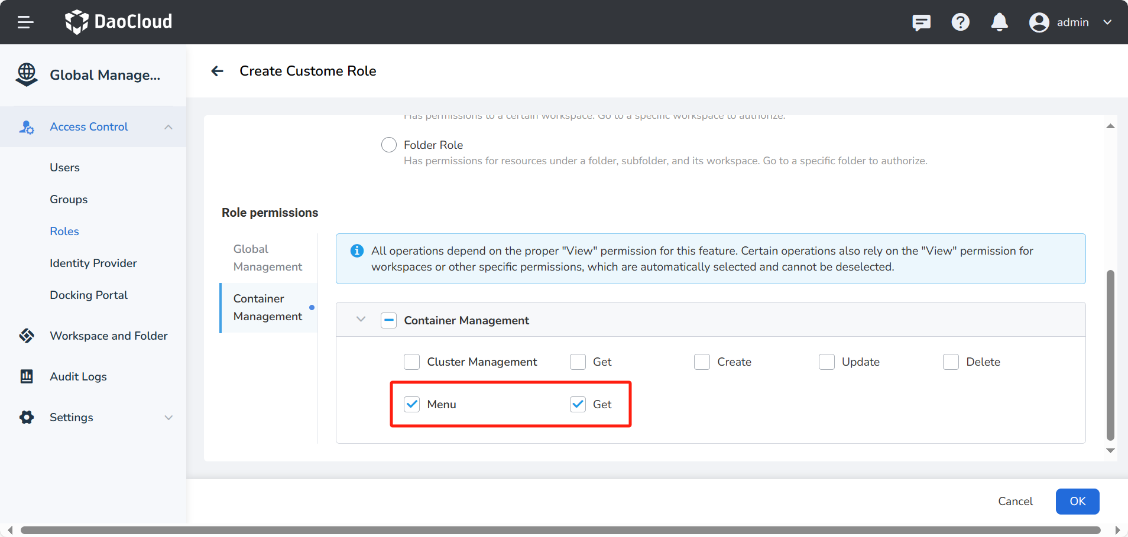Select the Workspace and Folder sidebar icon
The image size is (1128, 537).
27,336
